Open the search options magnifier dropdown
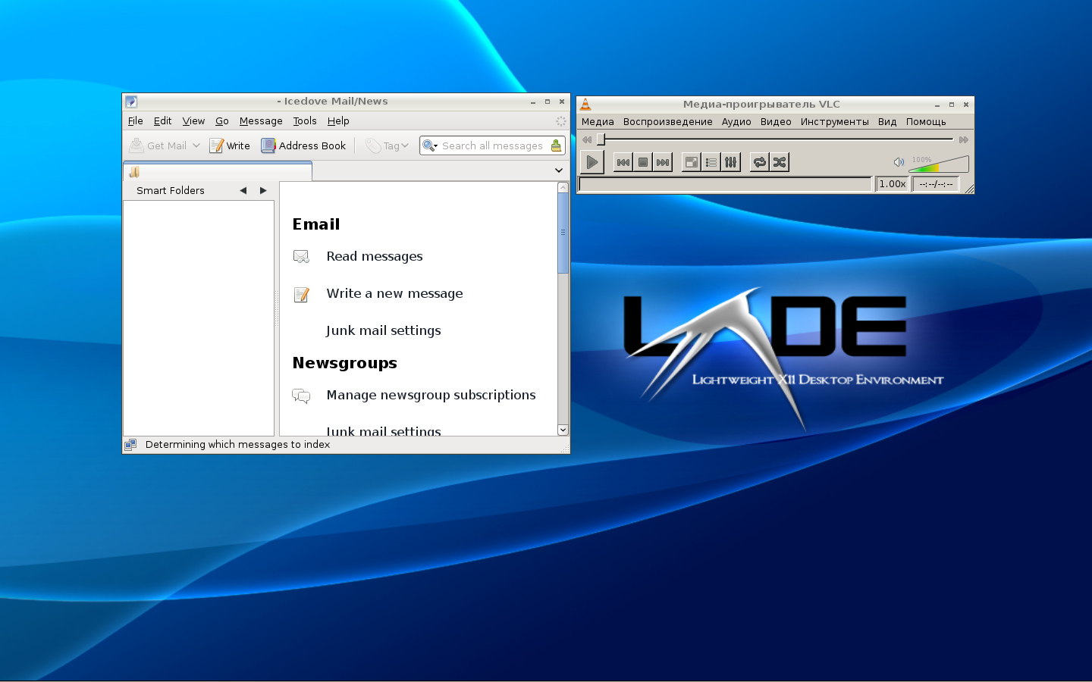This screenshot has width=1092, height=682. click(430, 145)
